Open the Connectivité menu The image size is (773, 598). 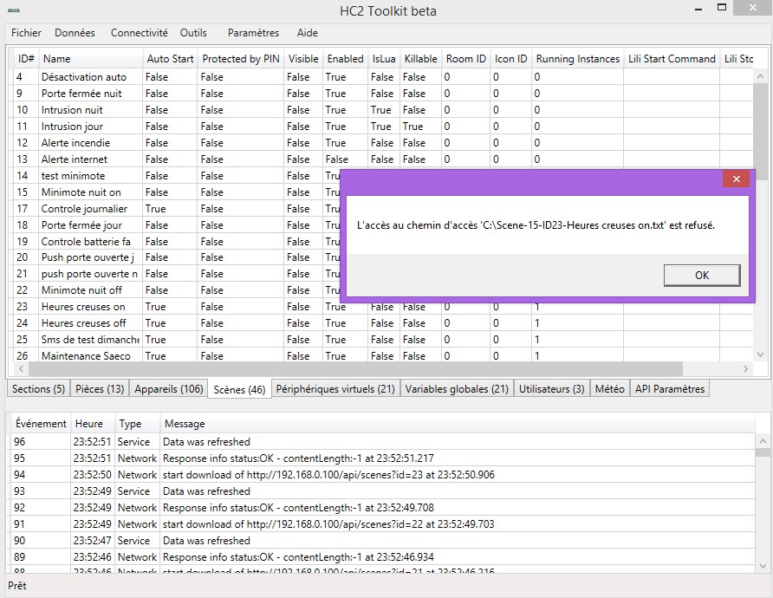click(x=139, y=33)
